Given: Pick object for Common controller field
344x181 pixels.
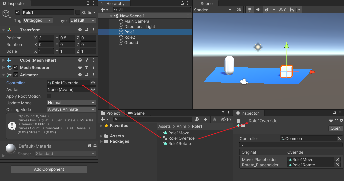Looking at the screenshot, I should 340,138.
